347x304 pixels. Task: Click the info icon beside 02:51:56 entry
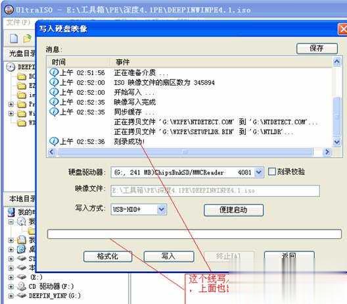pos(54,72)
